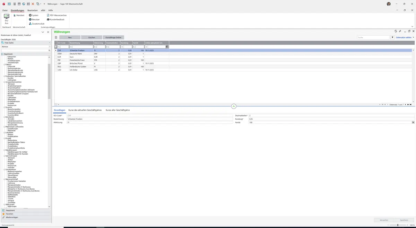Click the Bezeichnung field with Schweizer Franken

pyautogui.click(x=150, y=119)
